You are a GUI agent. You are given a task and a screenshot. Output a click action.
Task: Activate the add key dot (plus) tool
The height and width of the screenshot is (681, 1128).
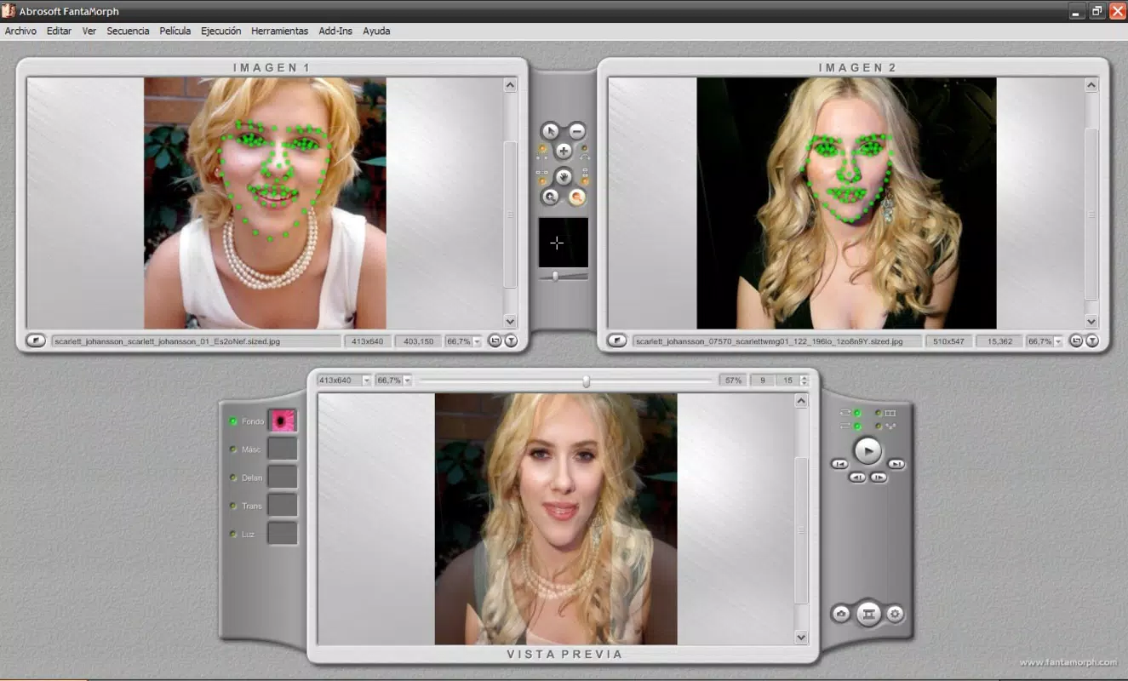(564, 152)
